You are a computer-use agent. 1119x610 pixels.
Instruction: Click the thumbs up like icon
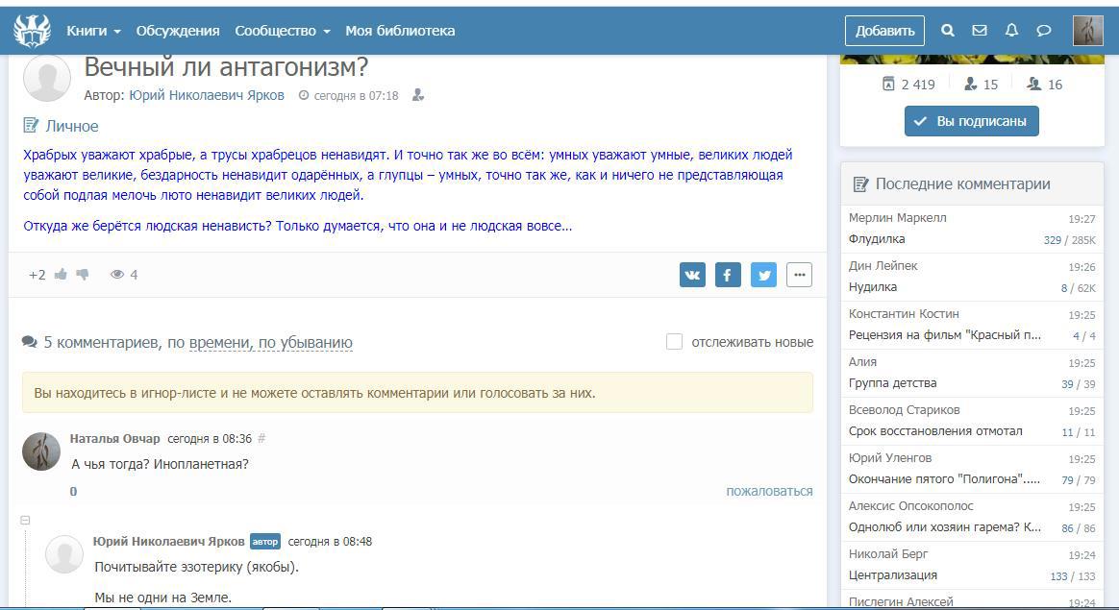coord(61,274)
